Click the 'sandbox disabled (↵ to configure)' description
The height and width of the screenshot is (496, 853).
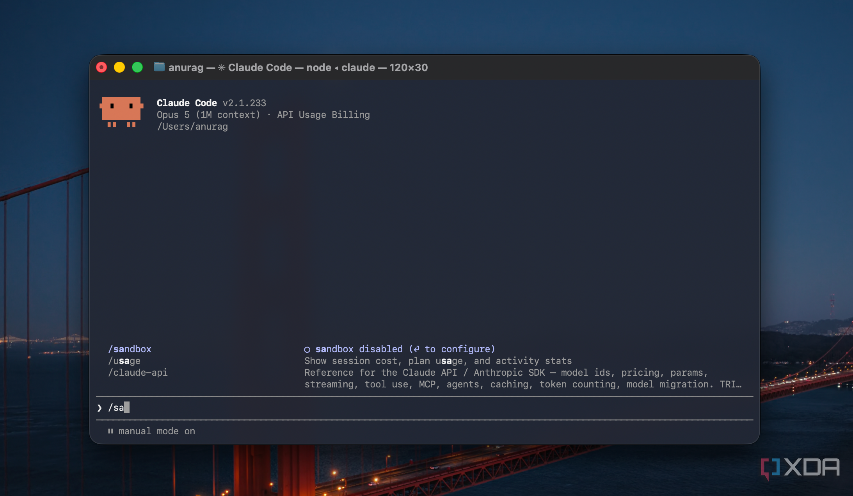pyautogui.click(x=405, y=349)
